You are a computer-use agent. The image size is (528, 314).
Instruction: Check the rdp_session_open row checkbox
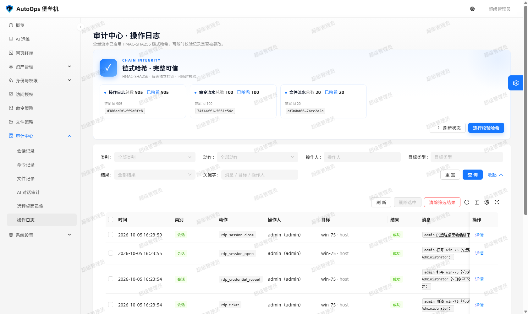coord(111,253)
